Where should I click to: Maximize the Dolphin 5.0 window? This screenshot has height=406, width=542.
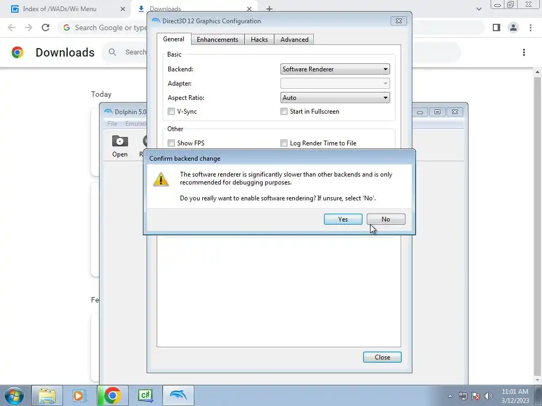[x=437, y=112]
